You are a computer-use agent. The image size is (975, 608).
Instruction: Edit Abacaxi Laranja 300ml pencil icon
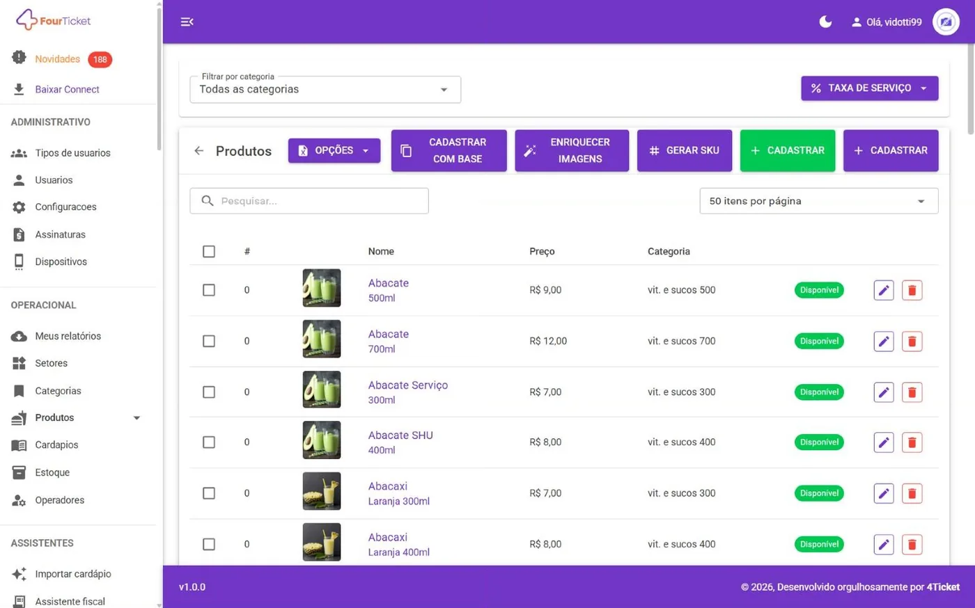[884, 493]
